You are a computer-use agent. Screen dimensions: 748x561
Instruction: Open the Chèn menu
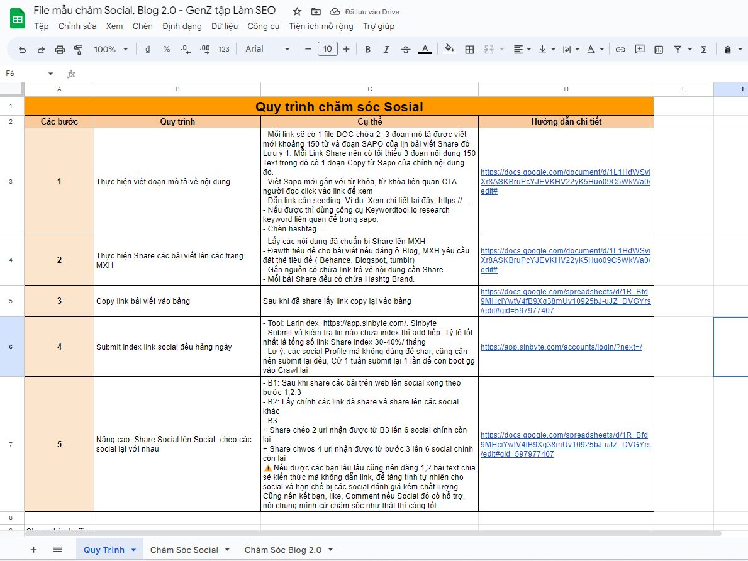(x=143, y=26)
